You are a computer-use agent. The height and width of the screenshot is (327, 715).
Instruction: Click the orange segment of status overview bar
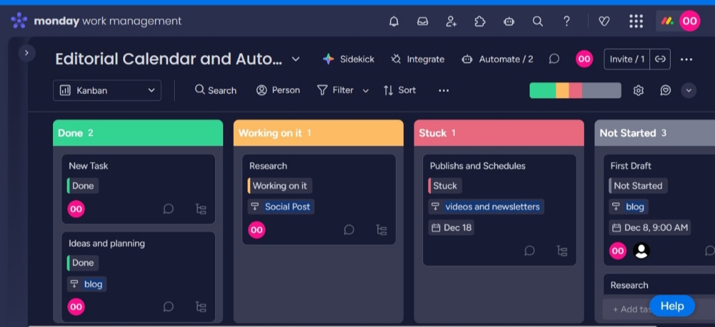(562, 90)
